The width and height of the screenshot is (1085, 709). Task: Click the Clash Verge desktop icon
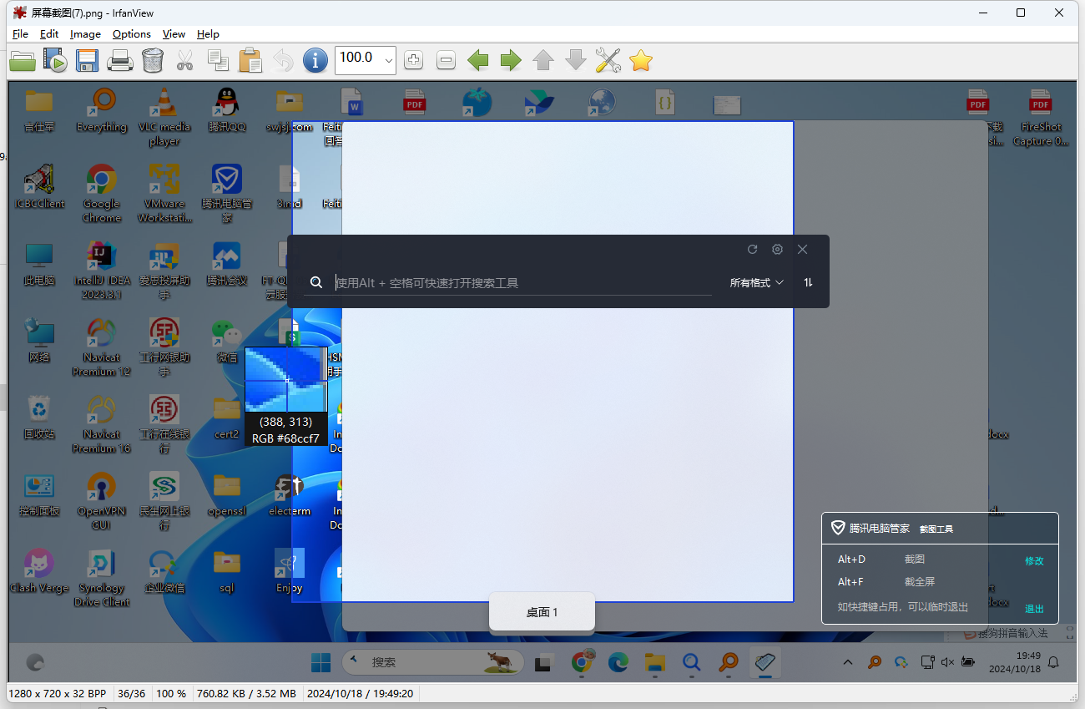coord(39,570)
